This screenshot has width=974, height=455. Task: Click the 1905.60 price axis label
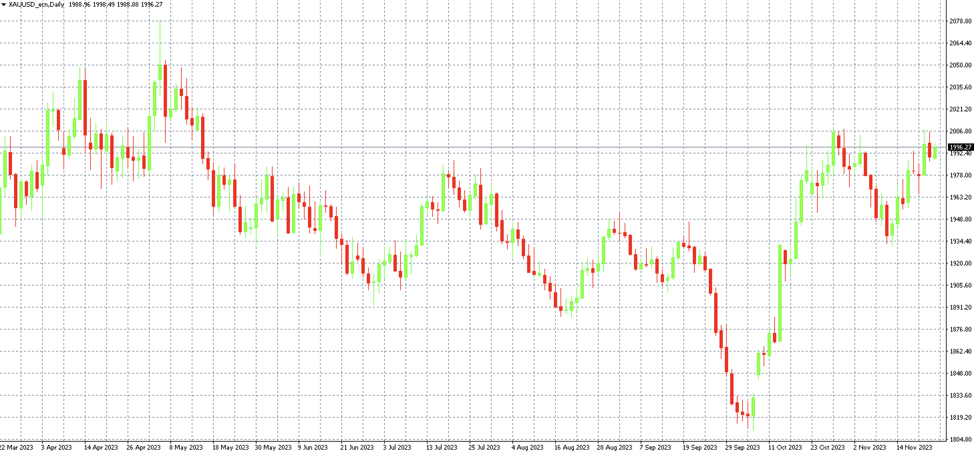[960, 285]
